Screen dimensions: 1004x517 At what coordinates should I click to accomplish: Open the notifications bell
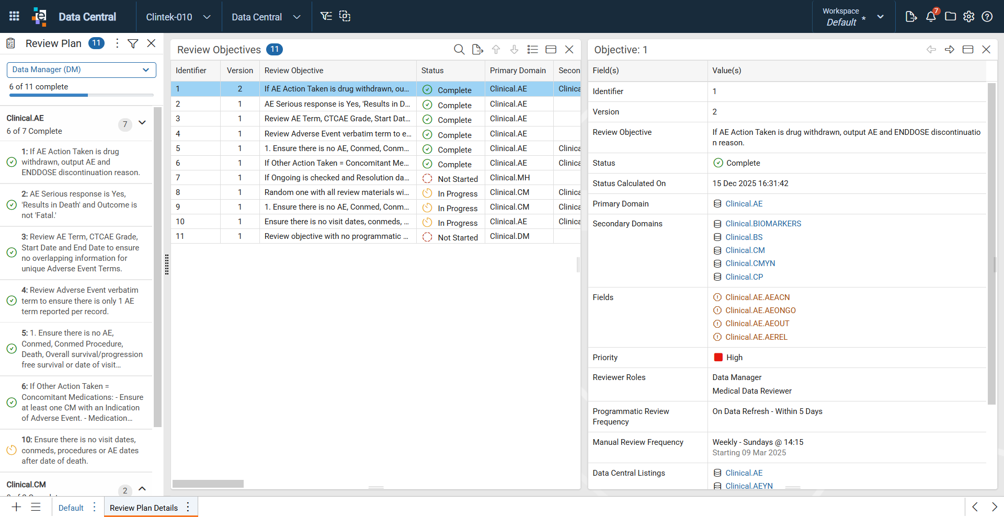(931, 17)
